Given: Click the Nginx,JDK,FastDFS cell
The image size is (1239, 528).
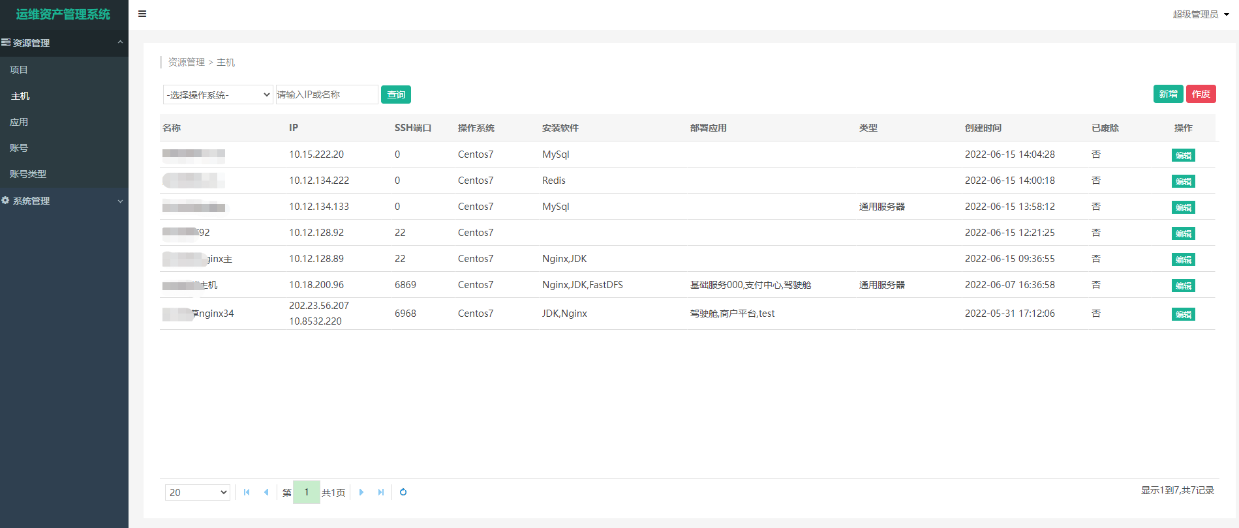Looking at the screenshot, I should (x=583, y=285).
